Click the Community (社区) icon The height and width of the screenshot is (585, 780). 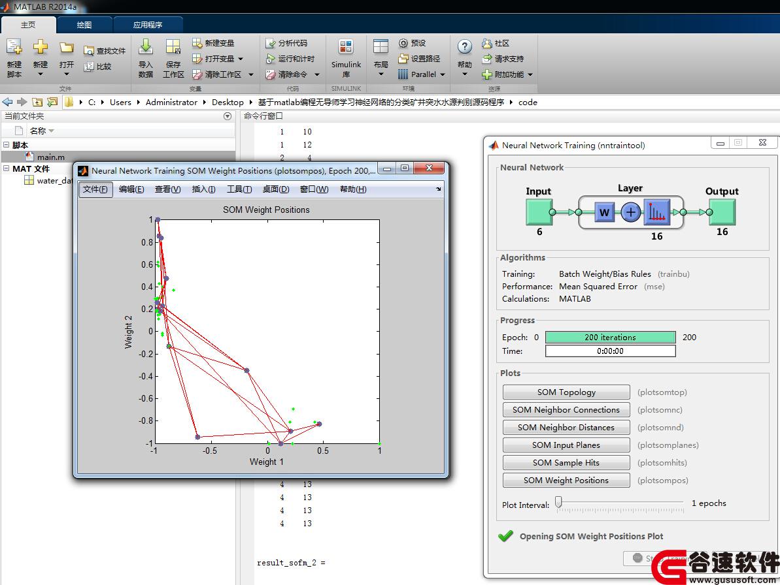click(x=486, y=43)
